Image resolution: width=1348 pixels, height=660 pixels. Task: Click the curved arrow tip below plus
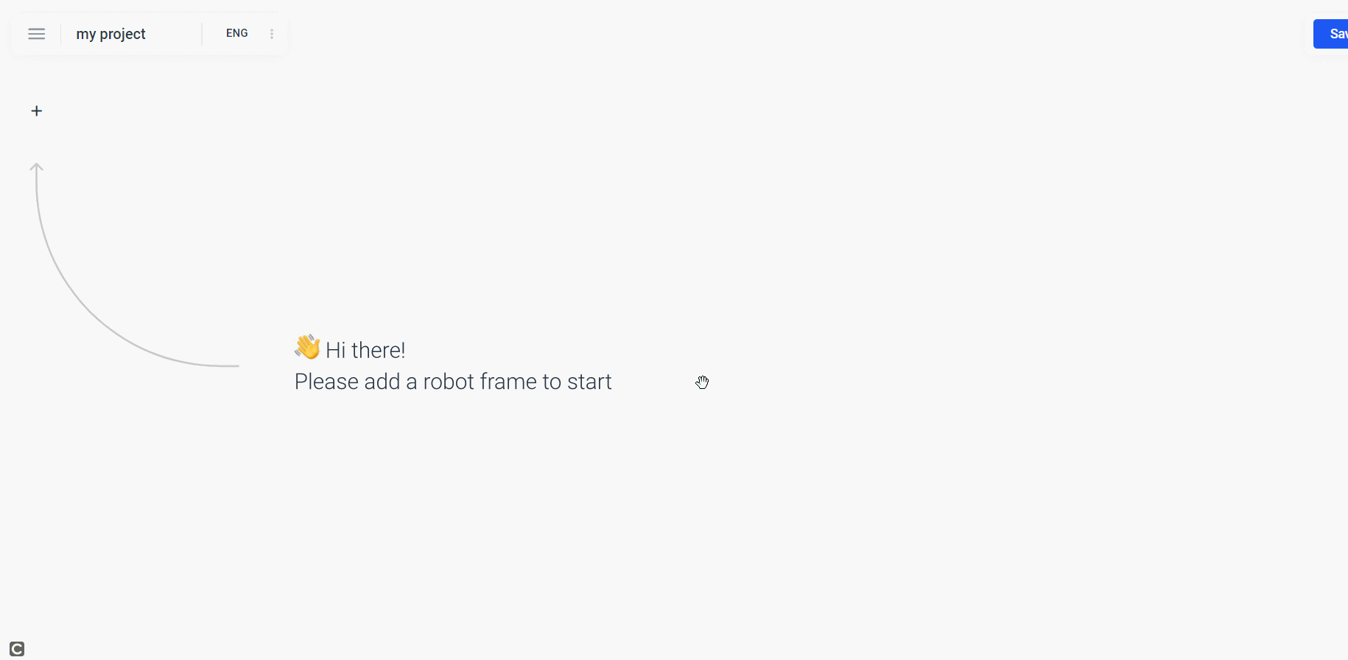[x=36, y=167]
